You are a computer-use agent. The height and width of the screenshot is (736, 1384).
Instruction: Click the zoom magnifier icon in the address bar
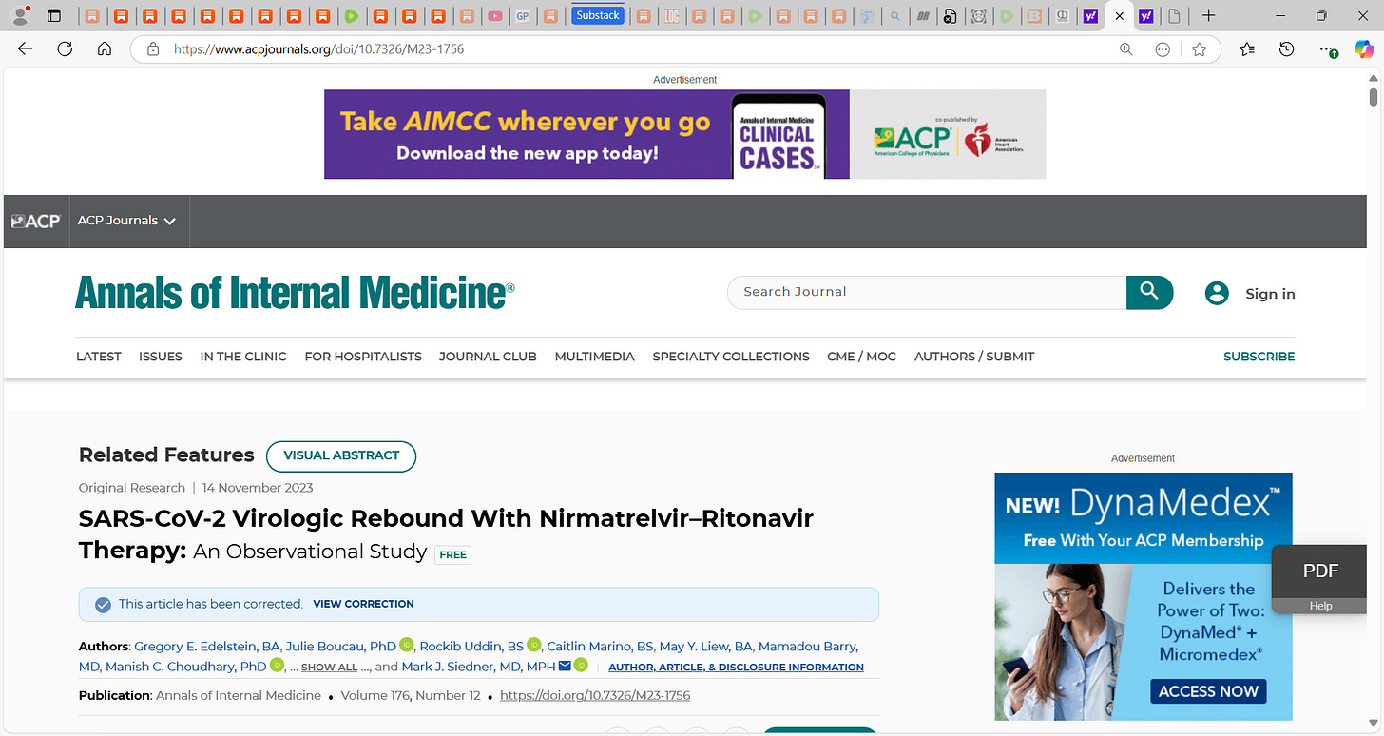tap(1126, 49)
